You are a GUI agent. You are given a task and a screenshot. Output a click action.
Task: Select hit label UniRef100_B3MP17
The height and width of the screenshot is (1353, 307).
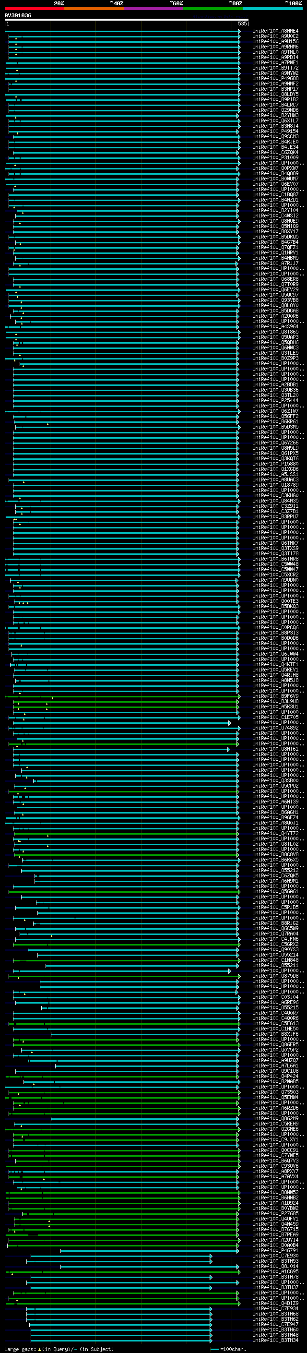pyautogui.click(x=275, y=89)
